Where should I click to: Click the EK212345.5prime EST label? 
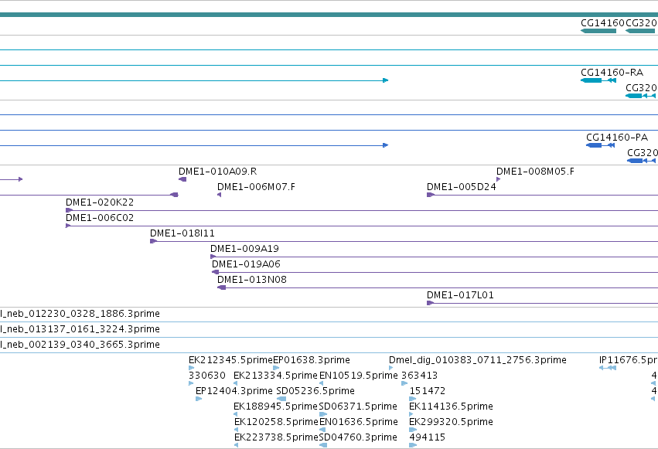231,360
